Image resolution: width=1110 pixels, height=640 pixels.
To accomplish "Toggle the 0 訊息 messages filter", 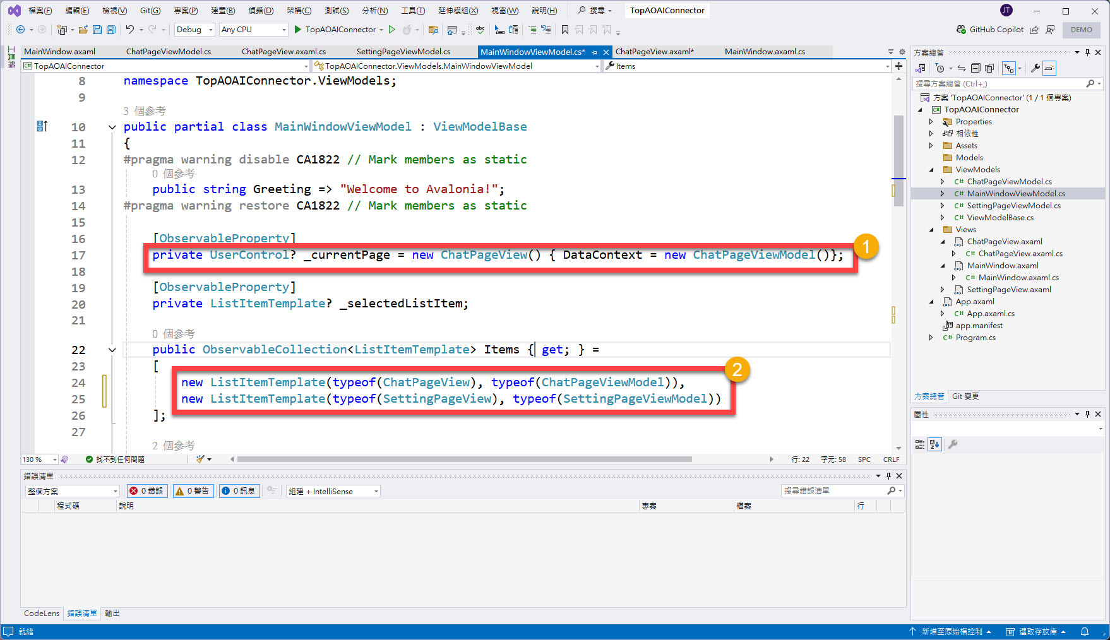I will tap(239, 491).
